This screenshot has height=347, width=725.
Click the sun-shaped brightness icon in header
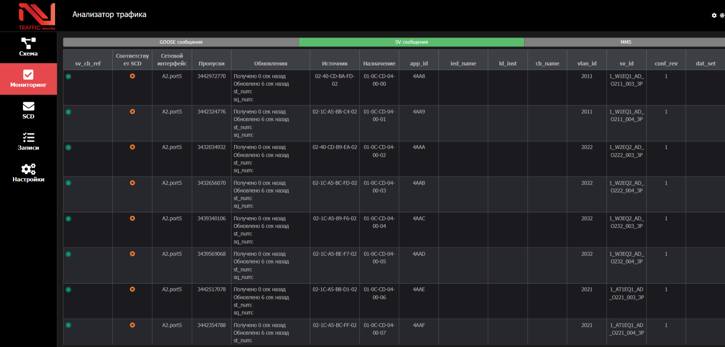pyautogui.click(x=722, y=15)
